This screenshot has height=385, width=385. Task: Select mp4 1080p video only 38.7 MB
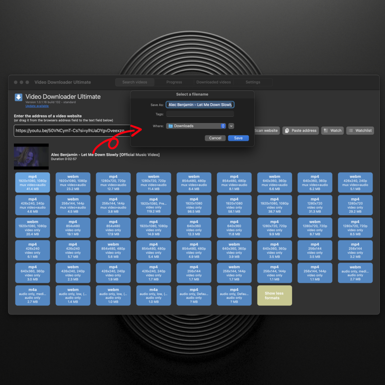click(x=275, y=205)
